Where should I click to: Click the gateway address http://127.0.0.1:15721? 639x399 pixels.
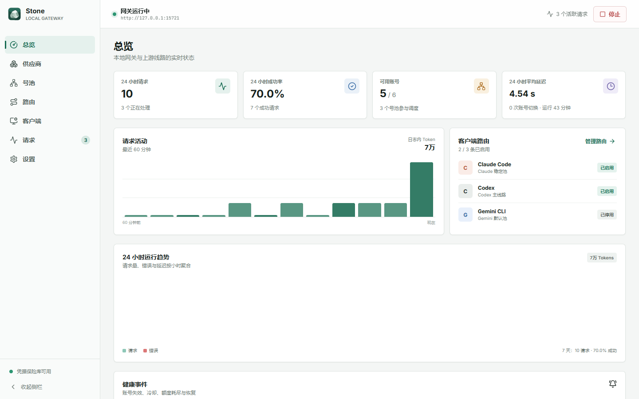[150, 18]
